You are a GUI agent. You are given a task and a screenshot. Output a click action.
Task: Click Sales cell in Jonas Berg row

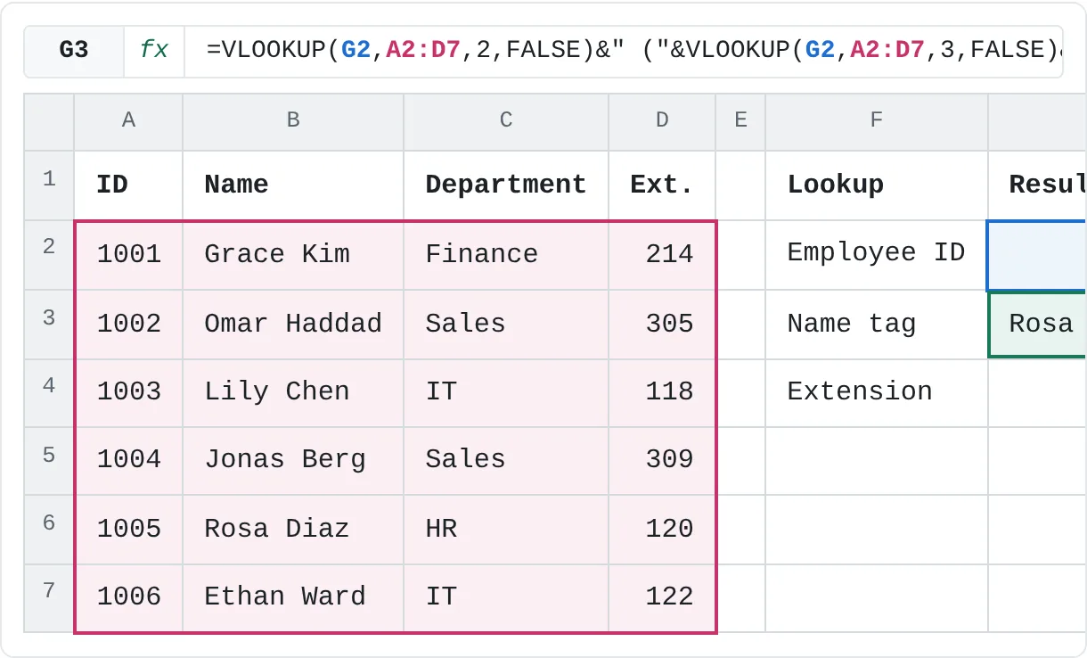click(506, 461)
